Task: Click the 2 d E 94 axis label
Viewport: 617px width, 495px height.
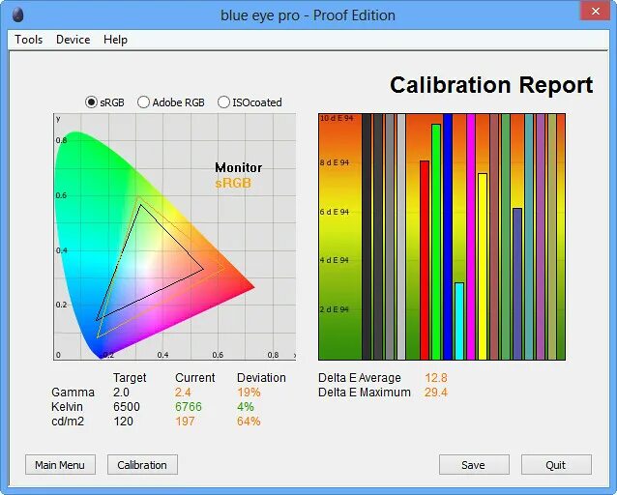Action: pyautogui.click(x=334, y=309)
